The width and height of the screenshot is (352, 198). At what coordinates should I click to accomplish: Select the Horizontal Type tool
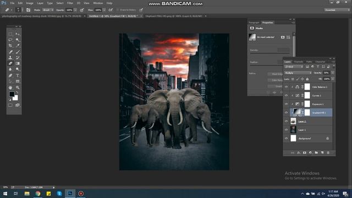tap(18, 75)
